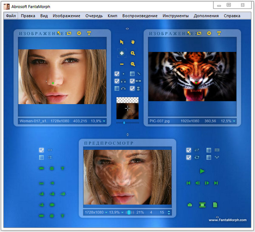
Task: Step forward one frame
Action: [x=207, y=183]
